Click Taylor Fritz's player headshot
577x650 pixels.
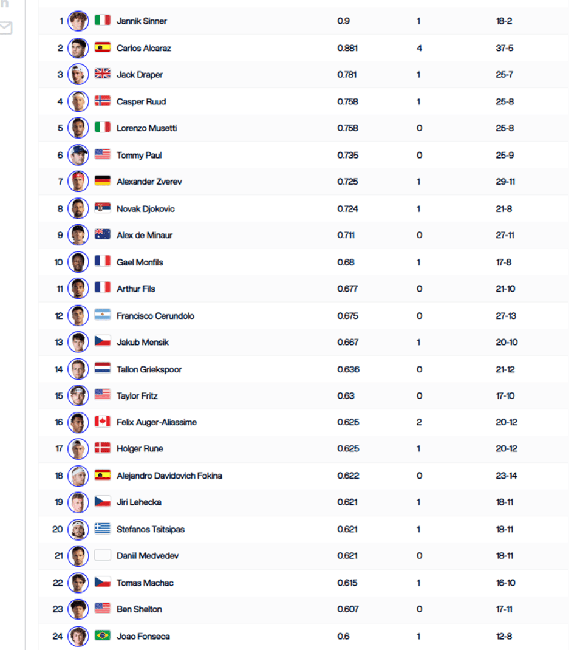tap(78, 395)
